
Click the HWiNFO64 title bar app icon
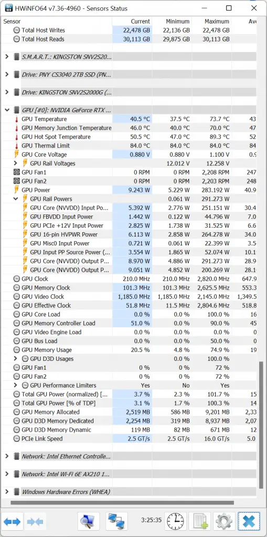tap(9, 8)
